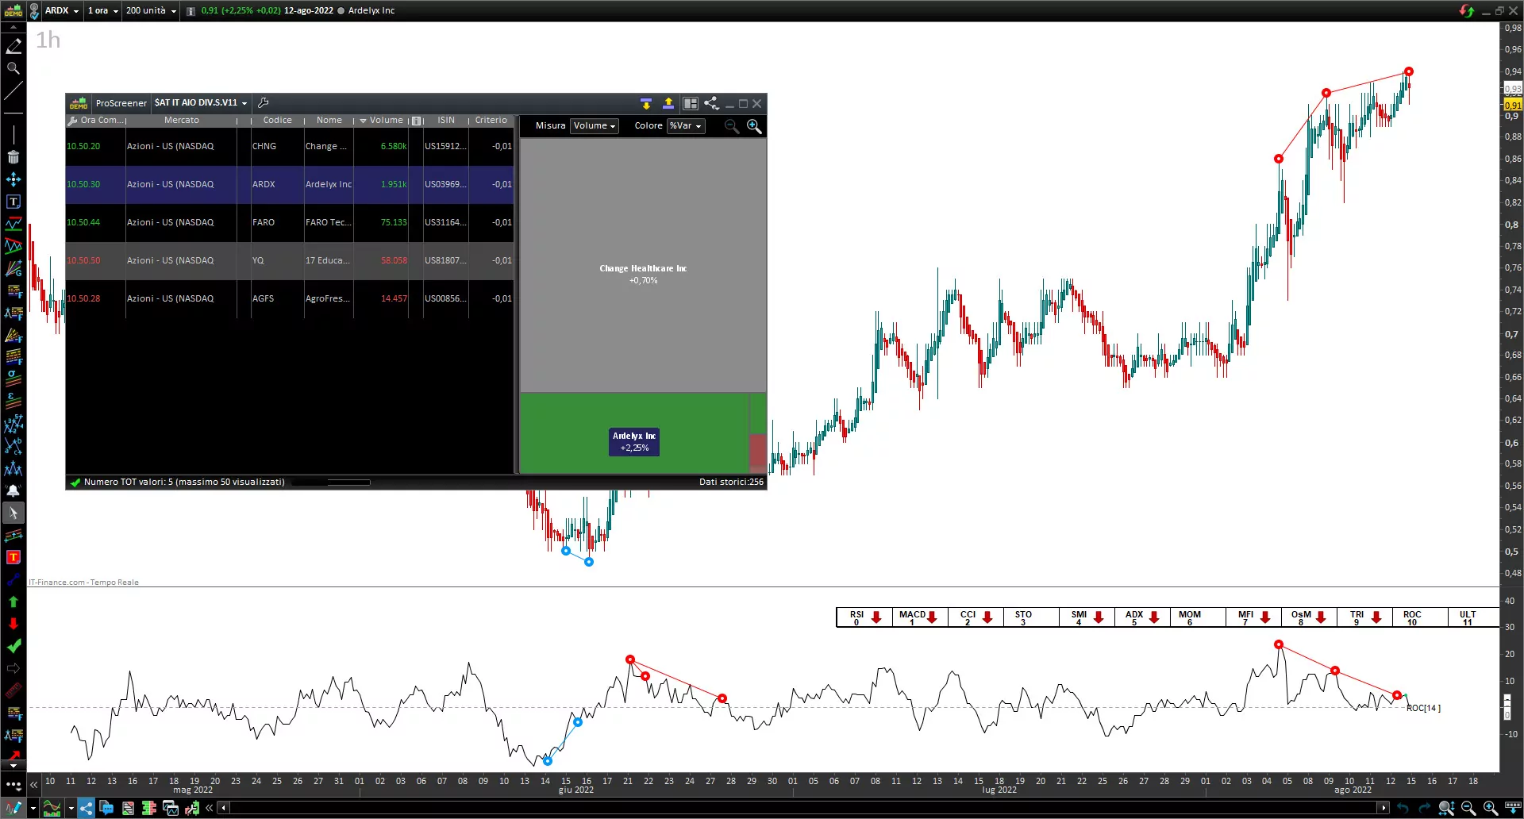1524x819 pixels.
Task: Select the red T label tool
Action: pyautogui.click(x=13, y=557)
